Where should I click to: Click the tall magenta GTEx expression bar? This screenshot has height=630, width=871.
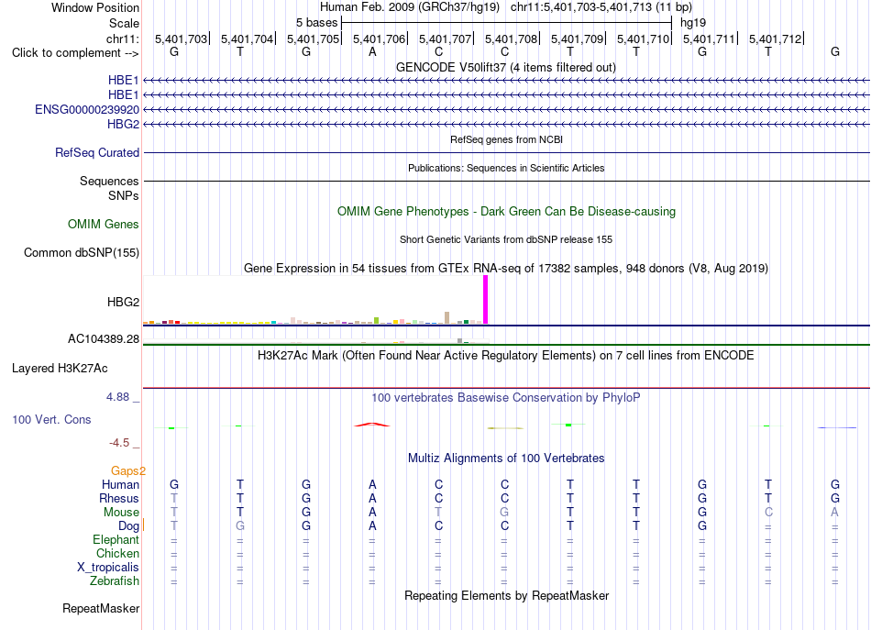[x=486, y=300]
